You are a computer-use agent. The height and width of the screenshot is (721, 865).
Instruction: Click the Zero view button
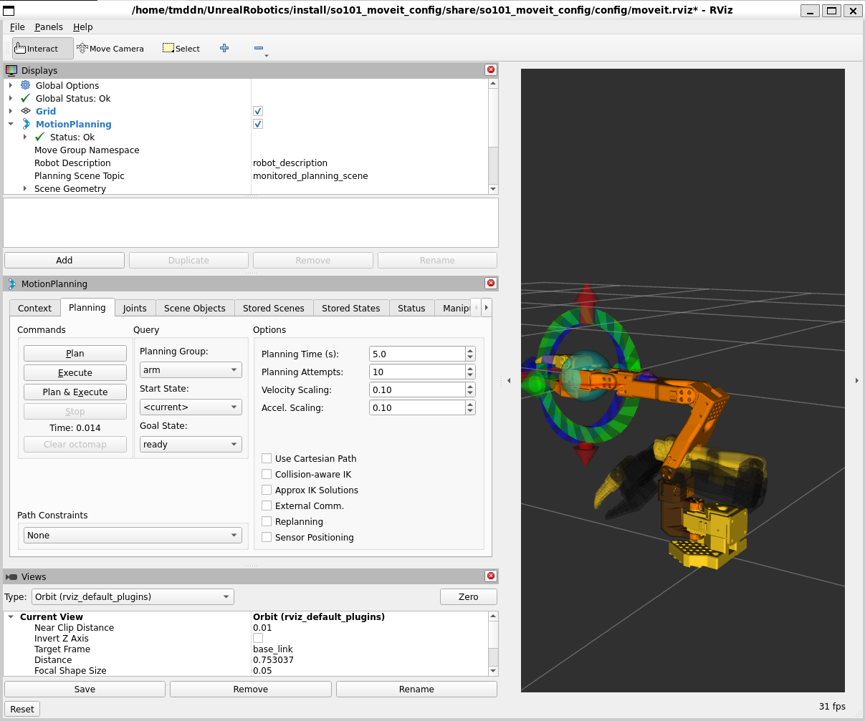[468, 596]
